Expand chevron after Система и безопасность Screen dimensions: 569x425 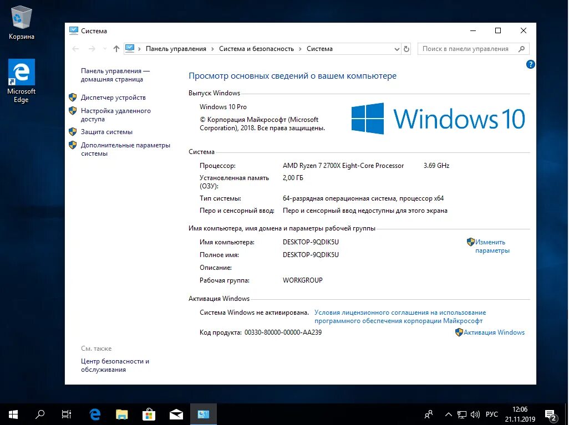point(300,49)
